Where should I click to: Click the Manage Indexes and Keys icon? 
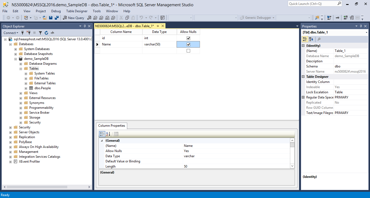352,18
